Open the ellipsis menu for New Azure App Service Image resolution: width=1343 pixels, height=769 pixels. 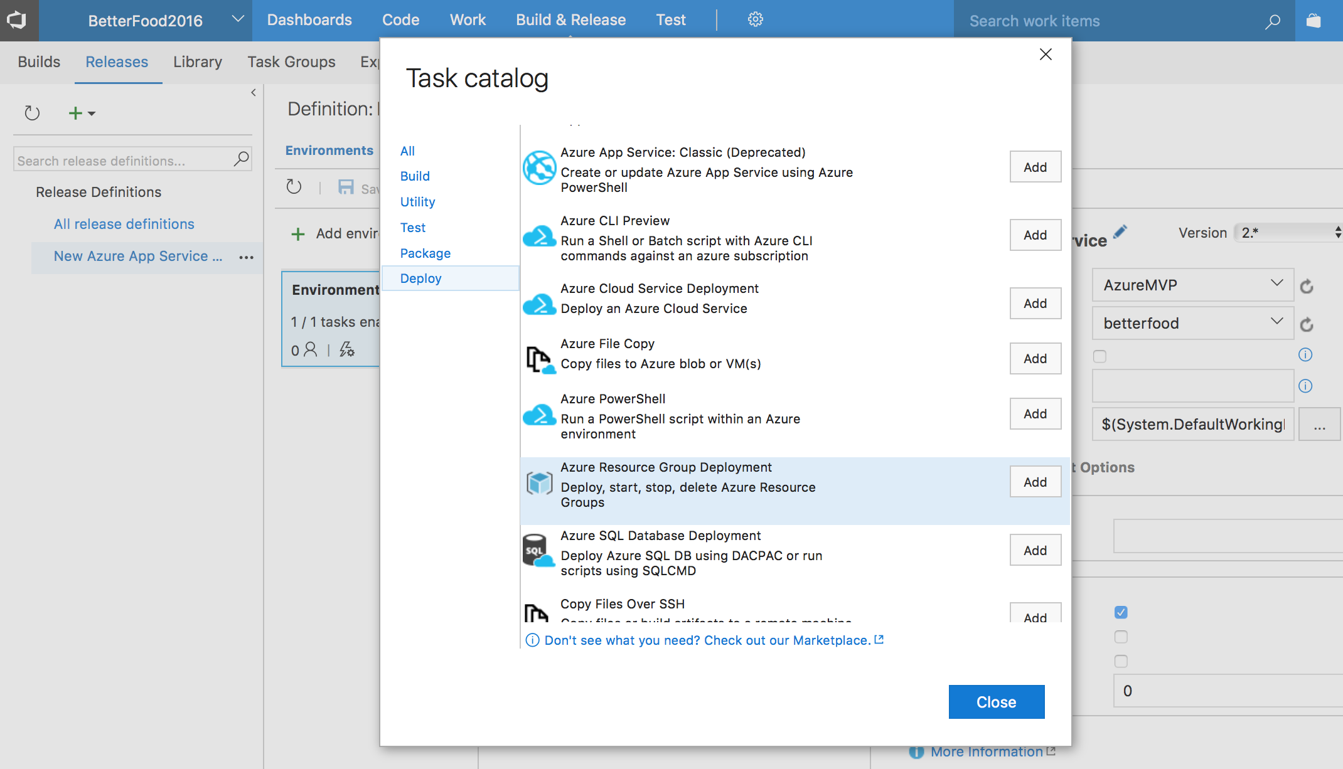tap(247, 257)
